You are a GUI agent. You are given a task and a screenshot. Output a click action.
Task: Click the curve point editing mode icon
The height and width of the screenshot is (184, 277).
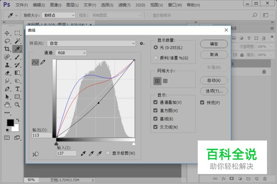[x=35, y=62]
